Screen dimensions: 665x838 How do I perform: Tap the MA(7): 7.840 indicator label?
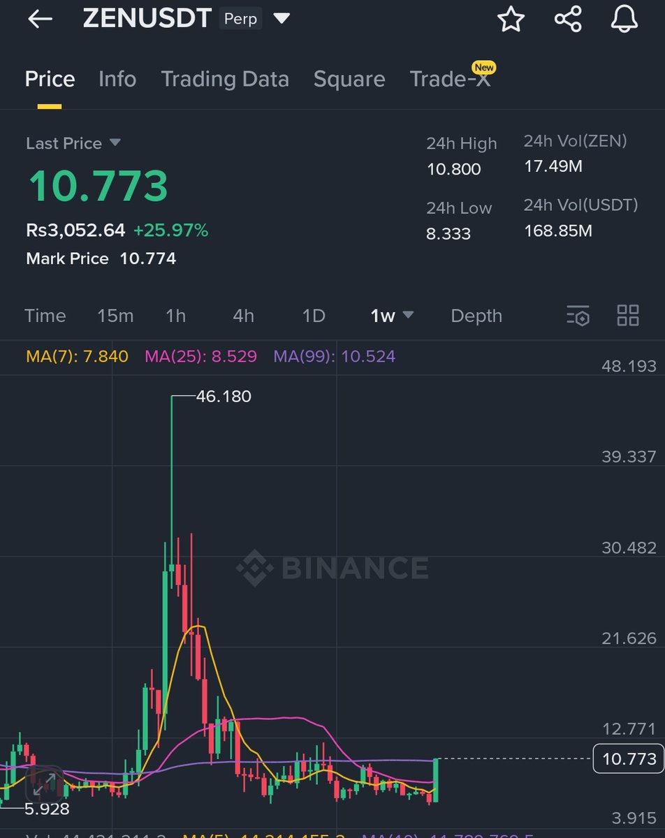[77, 356]
